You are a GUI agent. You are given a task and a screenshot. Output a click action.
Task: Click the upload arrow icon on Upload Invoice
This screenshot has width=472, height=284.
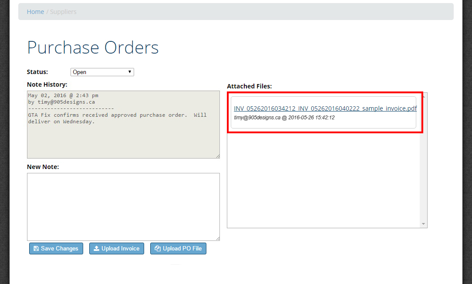tap(97, 249)
